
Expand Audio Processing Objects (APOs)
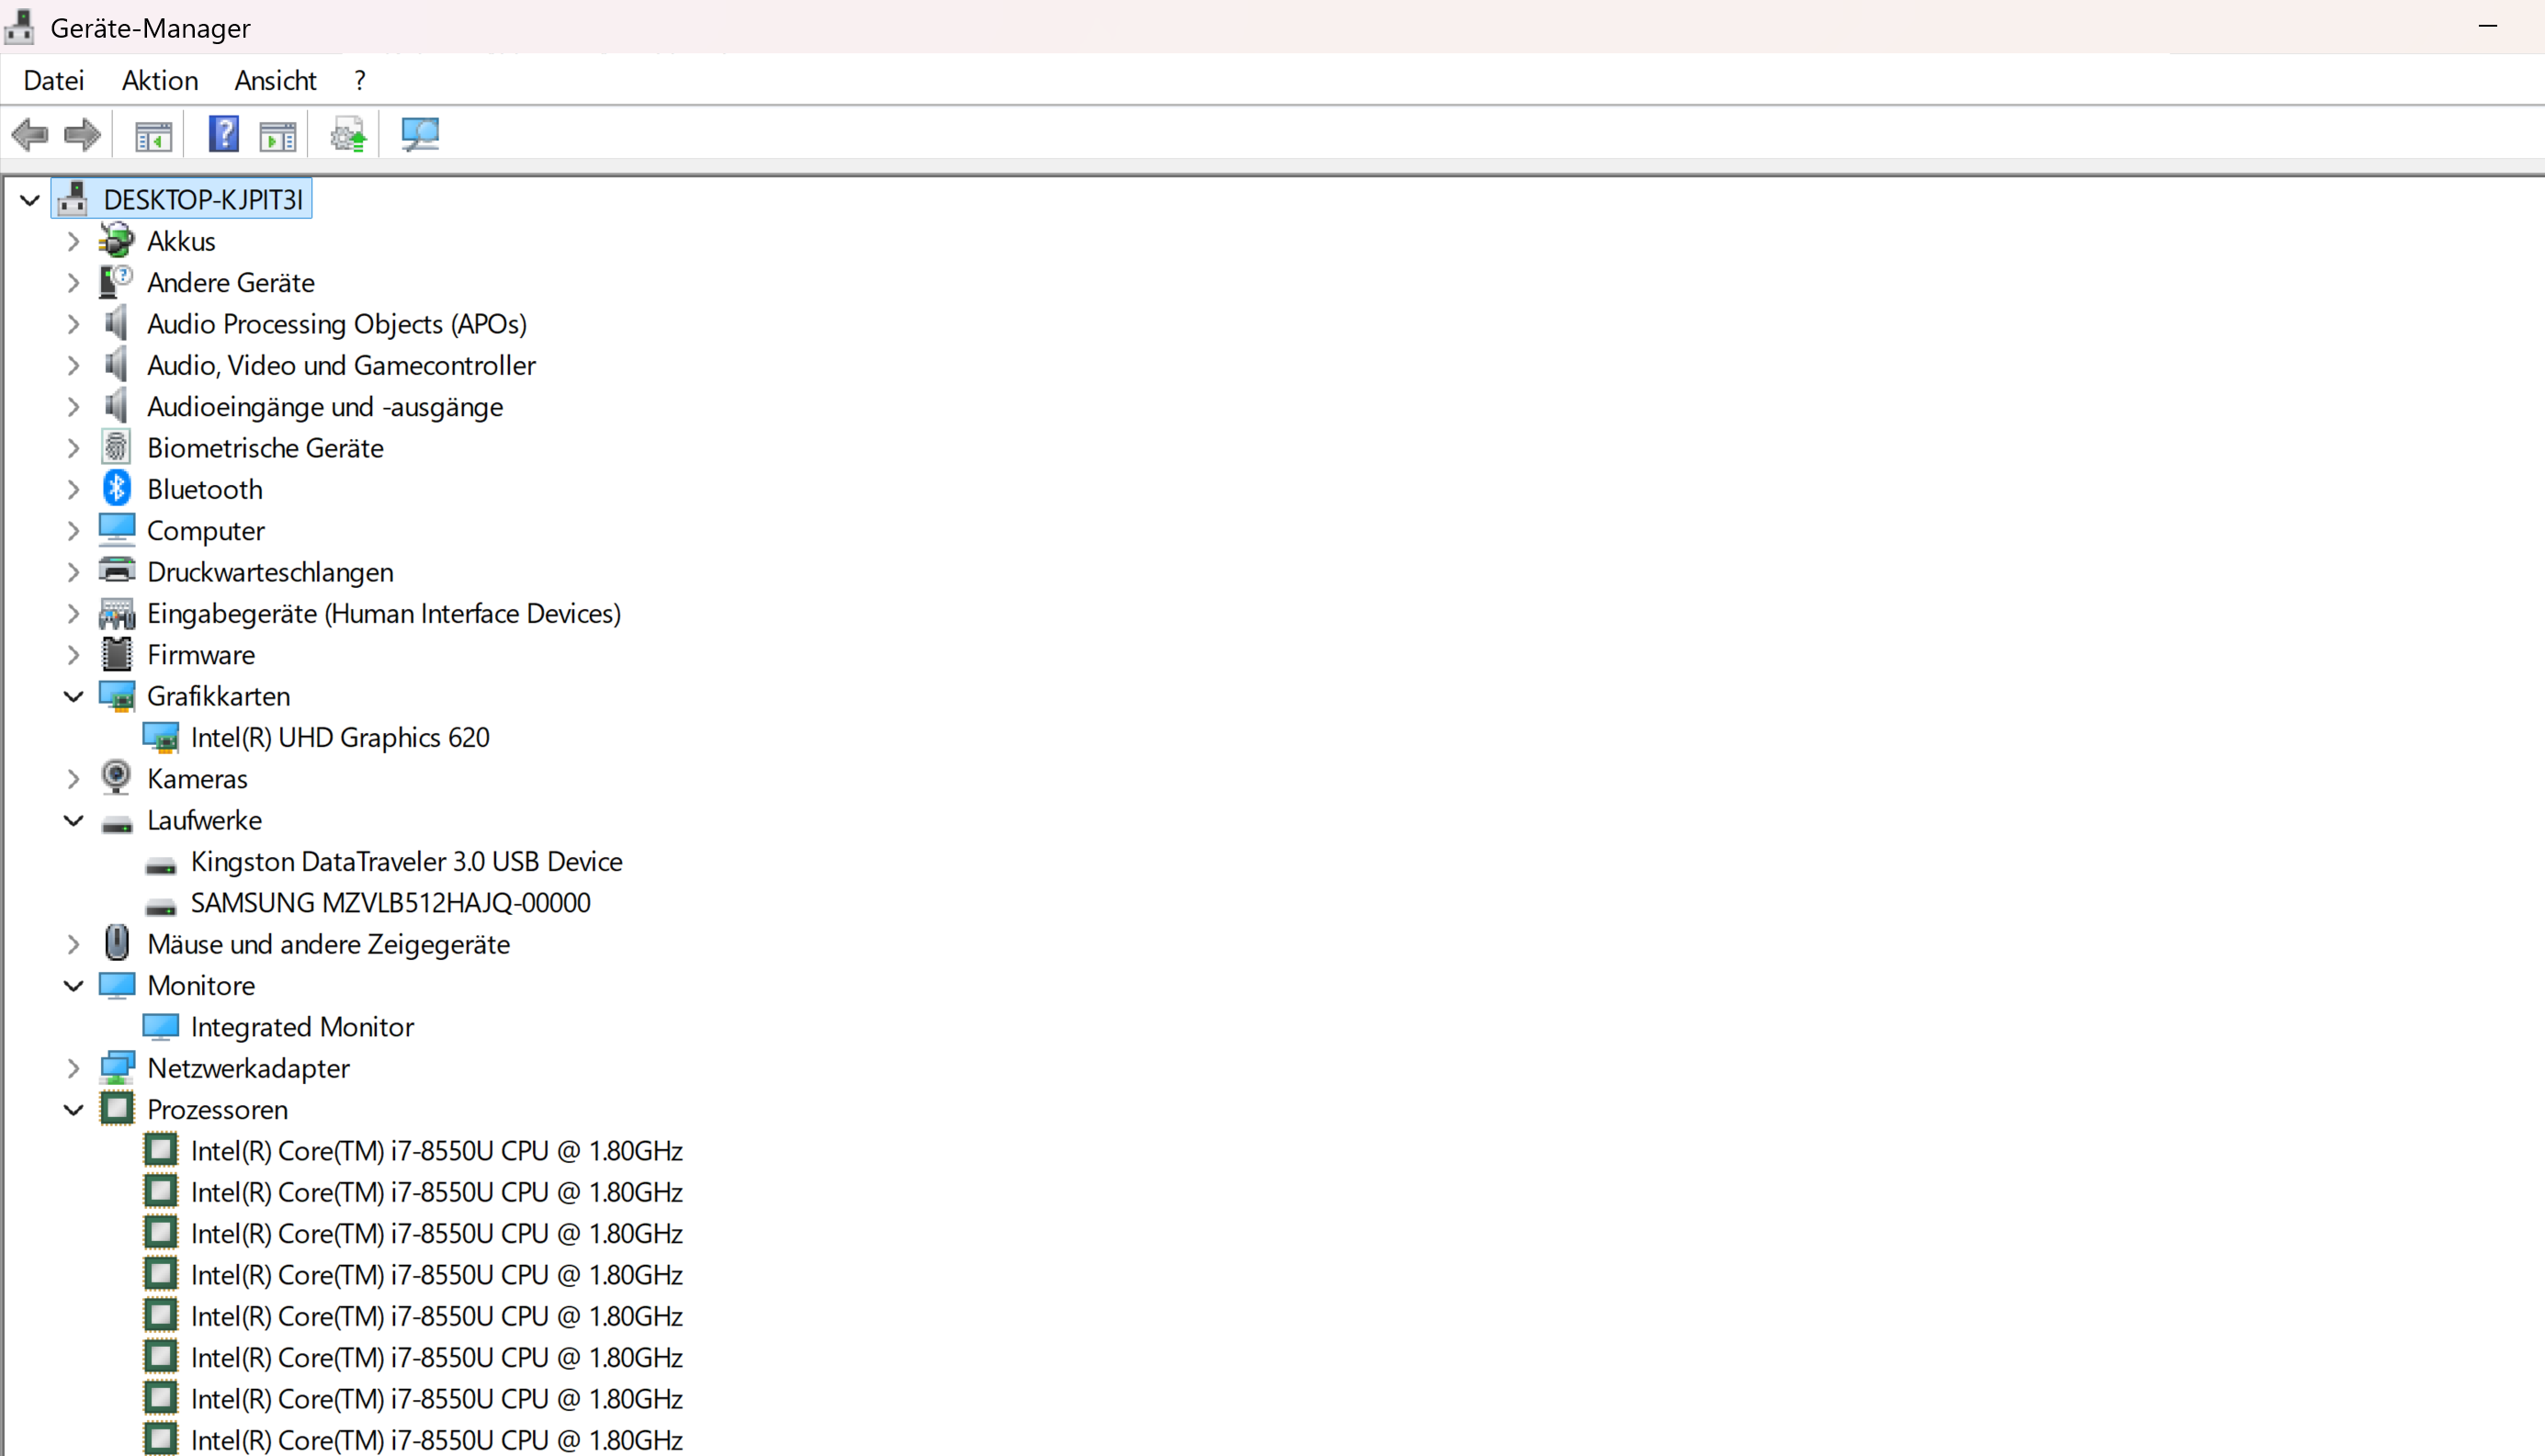coord(73,324)
